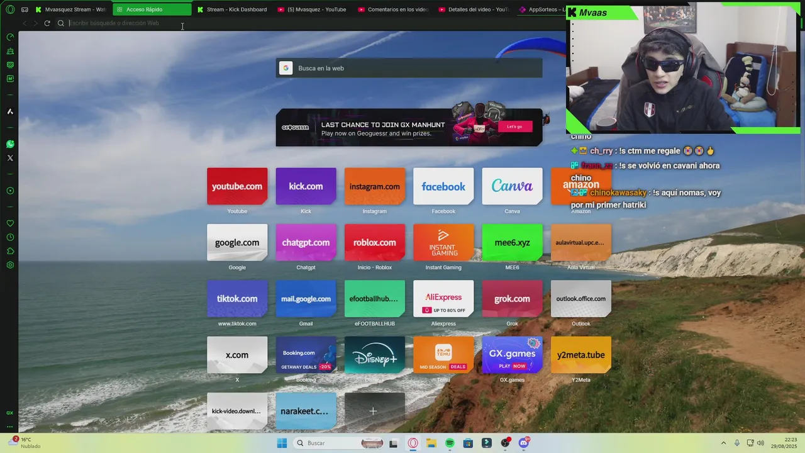
Task: Open the mee6.xyz speed dial tile
Action: [x=512, y=242]
